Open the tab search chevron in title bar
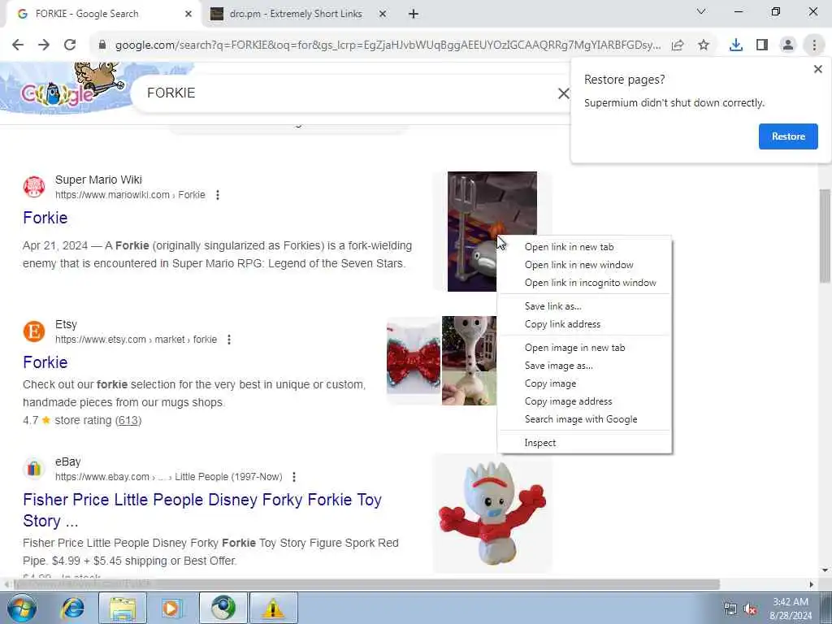Image resolution: width=832 pixels, height=624 pixels. pyautogui.click(x=701, y=11)
